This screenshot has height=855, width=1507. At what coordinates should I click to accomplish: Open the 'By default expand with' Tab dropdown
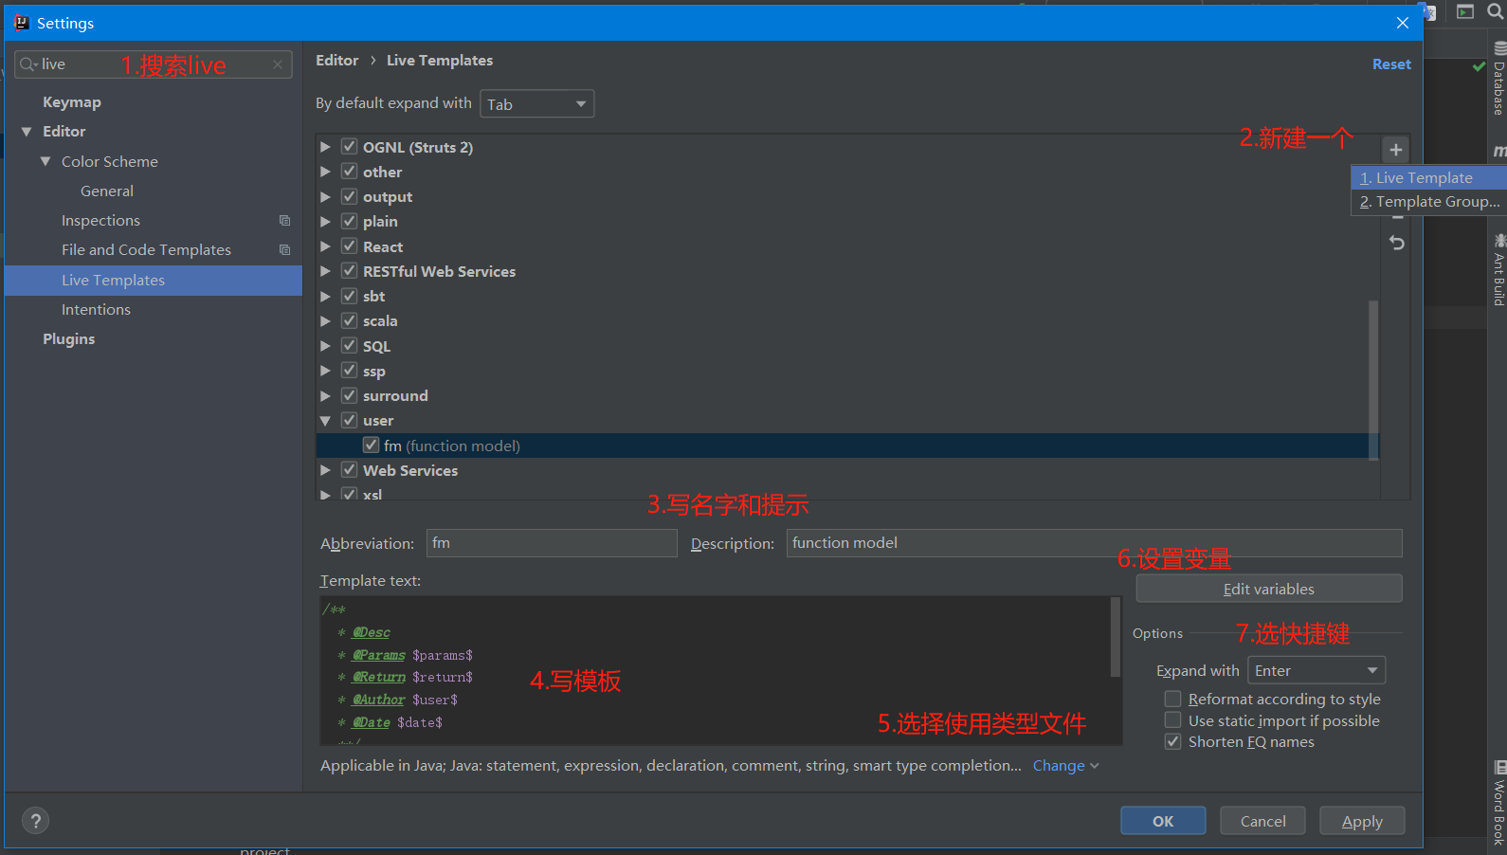tap(536, 104)
